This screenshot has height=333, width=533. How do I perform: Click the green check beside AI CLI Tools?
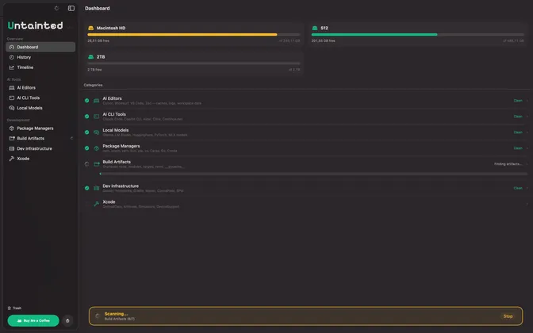[86, 117]
